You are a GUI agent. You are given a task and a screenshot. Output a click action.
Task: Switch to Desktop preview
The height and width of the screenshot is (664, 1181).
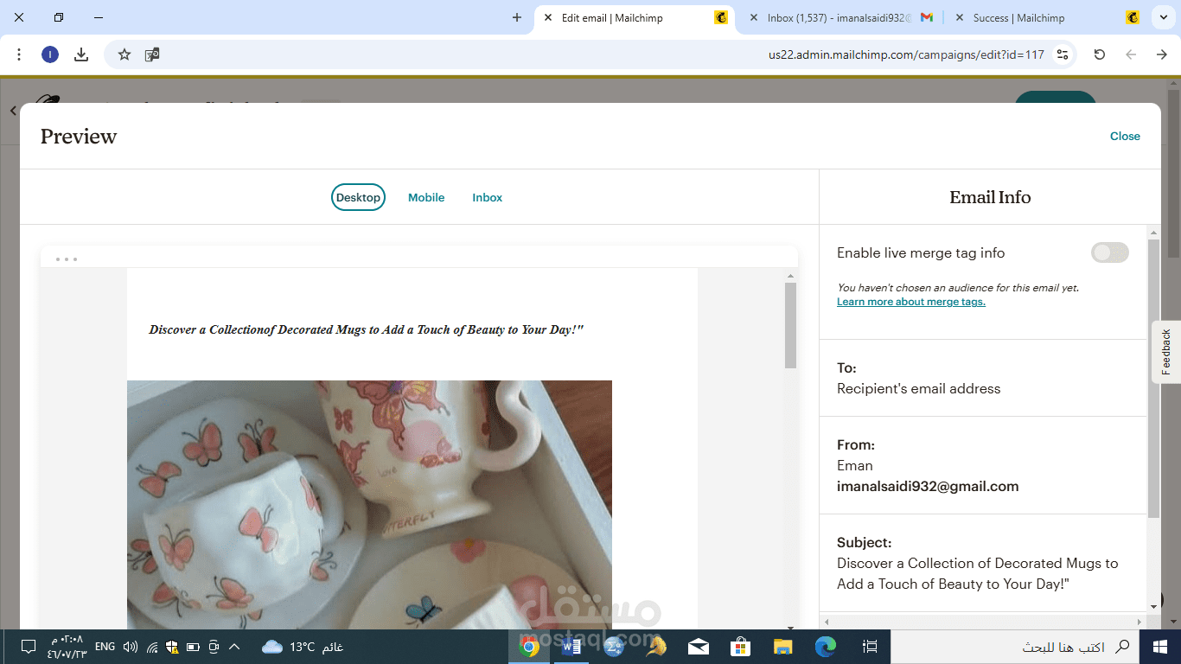358,197
